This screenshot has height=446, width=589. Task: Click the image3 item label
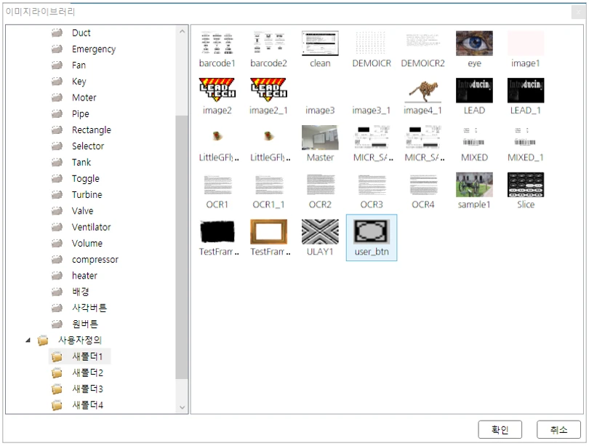point(320,110)
